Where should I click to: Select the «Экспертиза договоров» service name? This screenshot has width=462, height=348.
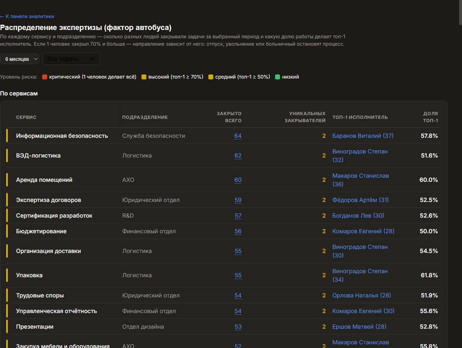[x=48, y=200]
